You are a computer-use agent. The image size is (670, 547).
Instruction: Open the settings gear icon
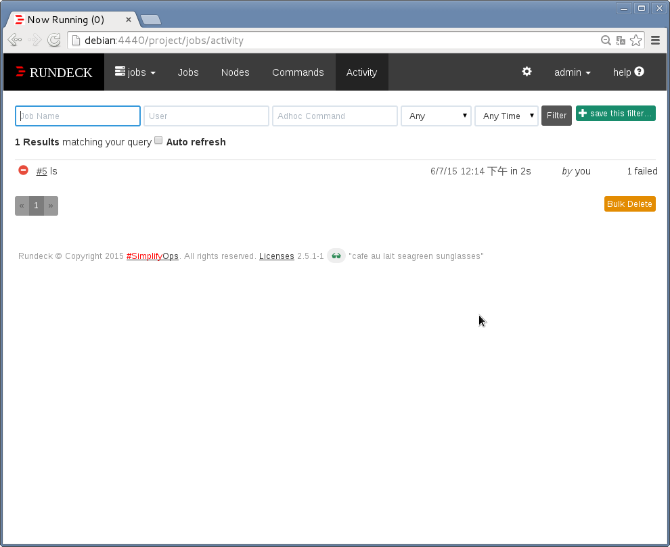pyautogui.click(x=527, y=71)
